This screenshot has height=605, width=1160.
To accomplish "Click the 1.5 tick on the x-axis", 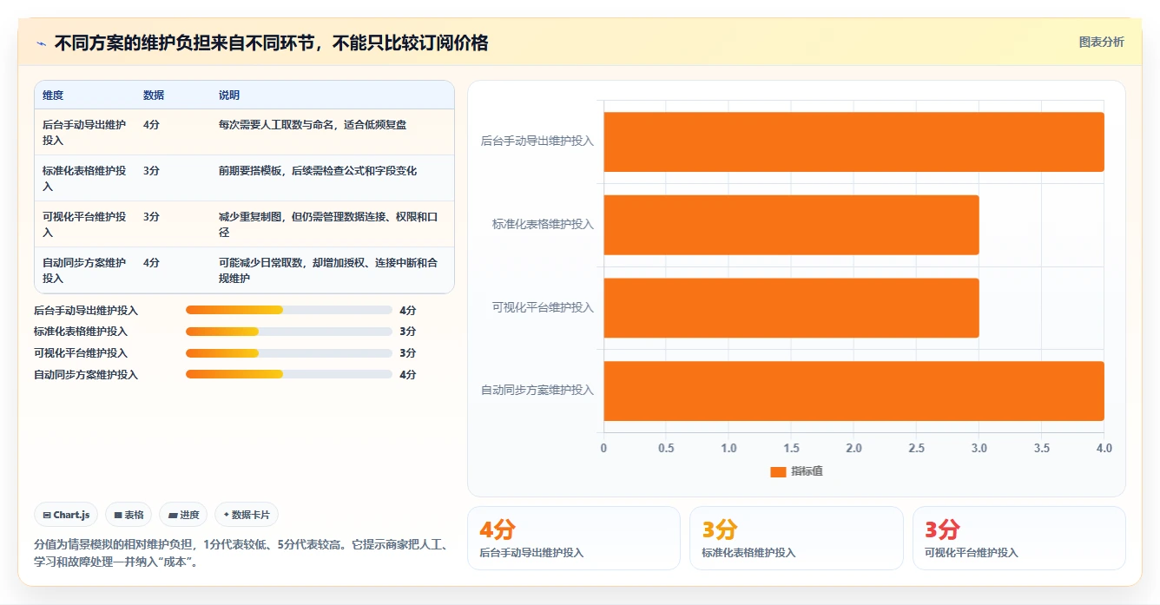I will point(791,448).
